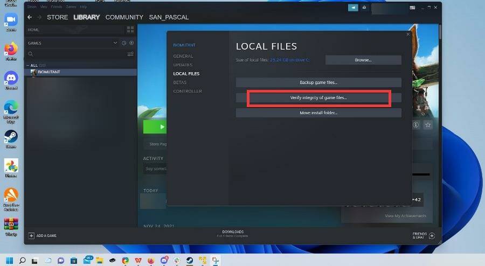Open Discord desktop shortcut
485x266 pixels.
[x=11, y=80]
